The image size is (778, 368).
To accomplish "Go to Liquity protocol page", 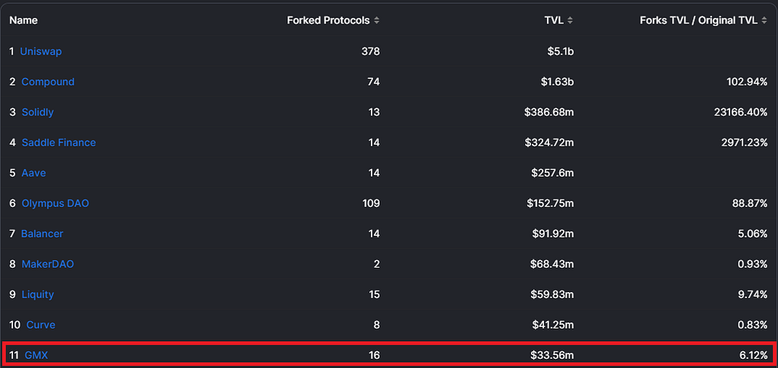I will (38, 294).
